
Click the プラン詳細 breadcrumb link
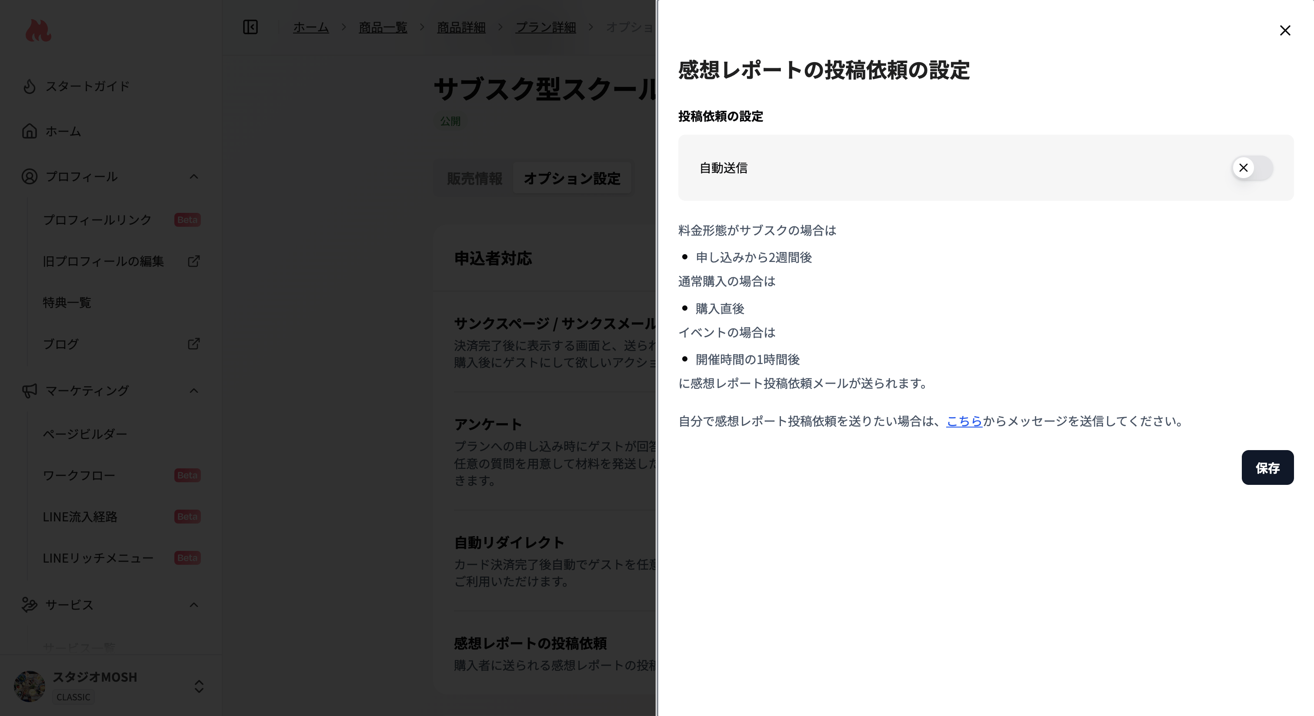click(545, 27)
